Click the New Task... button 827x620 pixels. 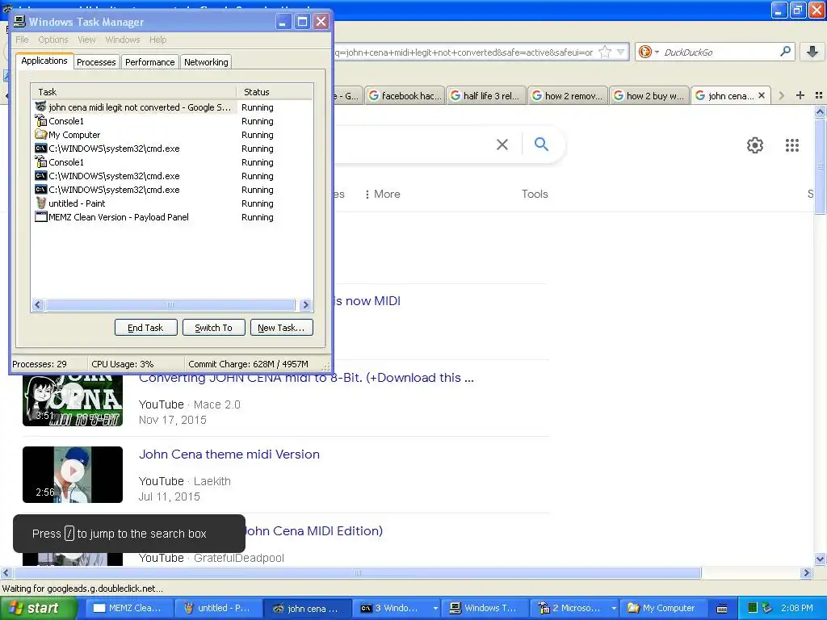[281, 328]
